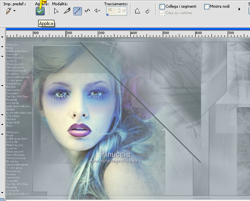Enable the Collega i segmenti checkbox
This screenshot has height=201, width=250.
click(x=162, y=6)
